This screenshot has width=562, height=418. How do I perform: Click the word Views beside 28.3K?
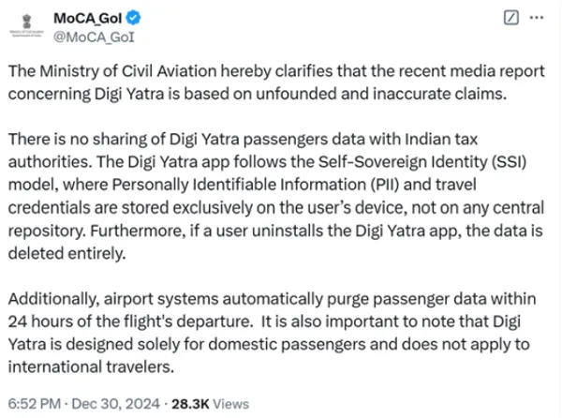230,404
